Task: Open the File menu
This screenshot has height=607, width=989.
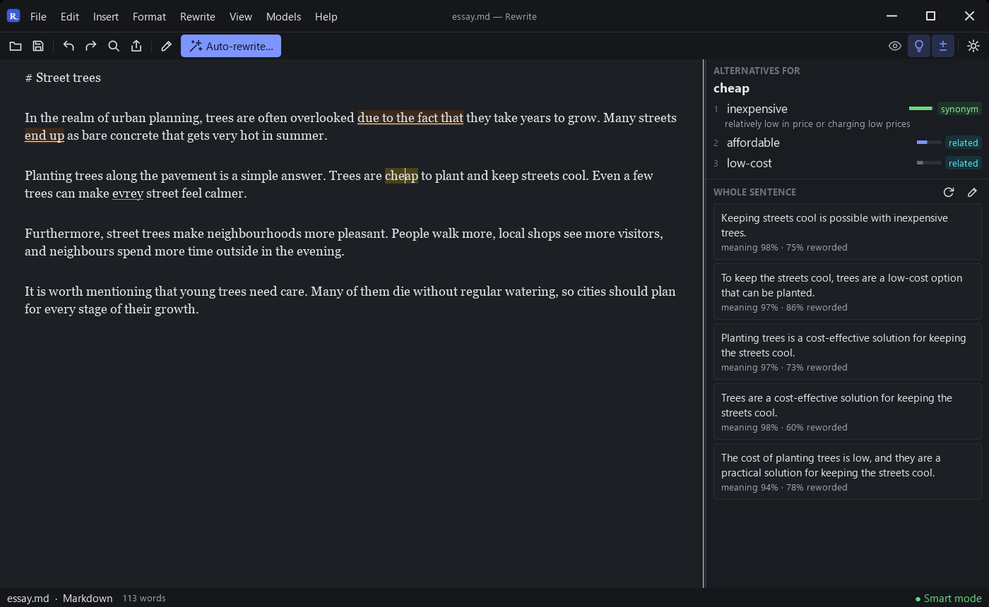Action: (x=38, y=16)
